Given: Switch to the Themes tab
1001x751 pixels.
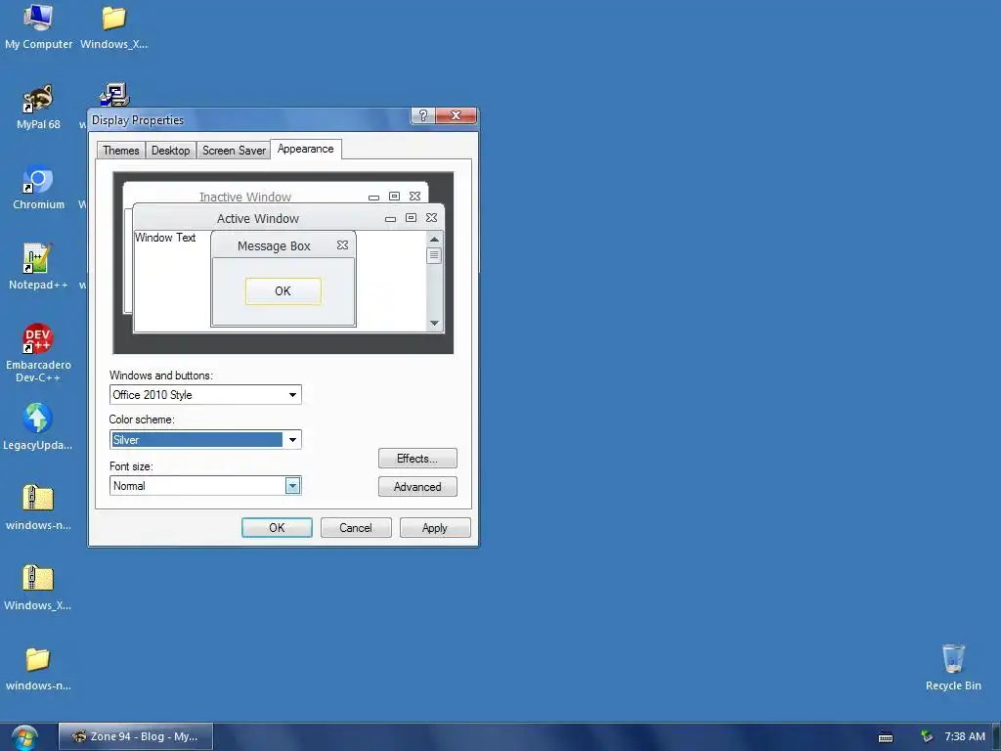Looking at the screenshot, I should click(120, 151).
